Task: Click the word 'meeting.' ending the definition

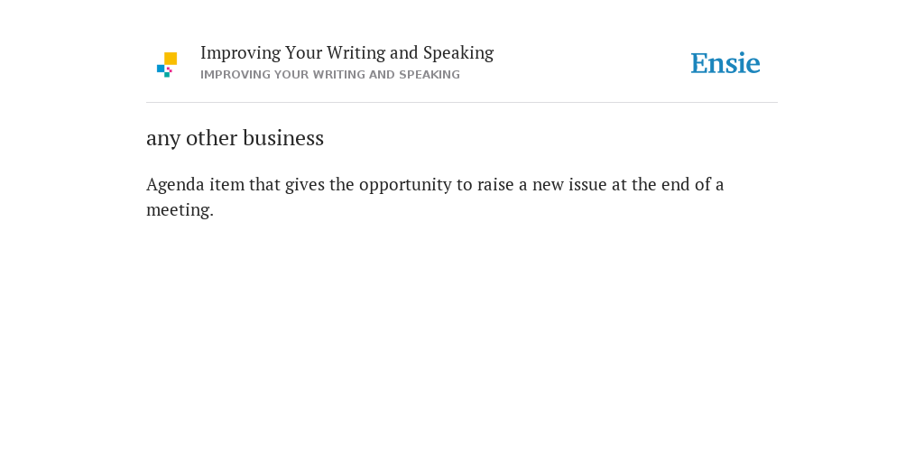Action: coord(180,209)
